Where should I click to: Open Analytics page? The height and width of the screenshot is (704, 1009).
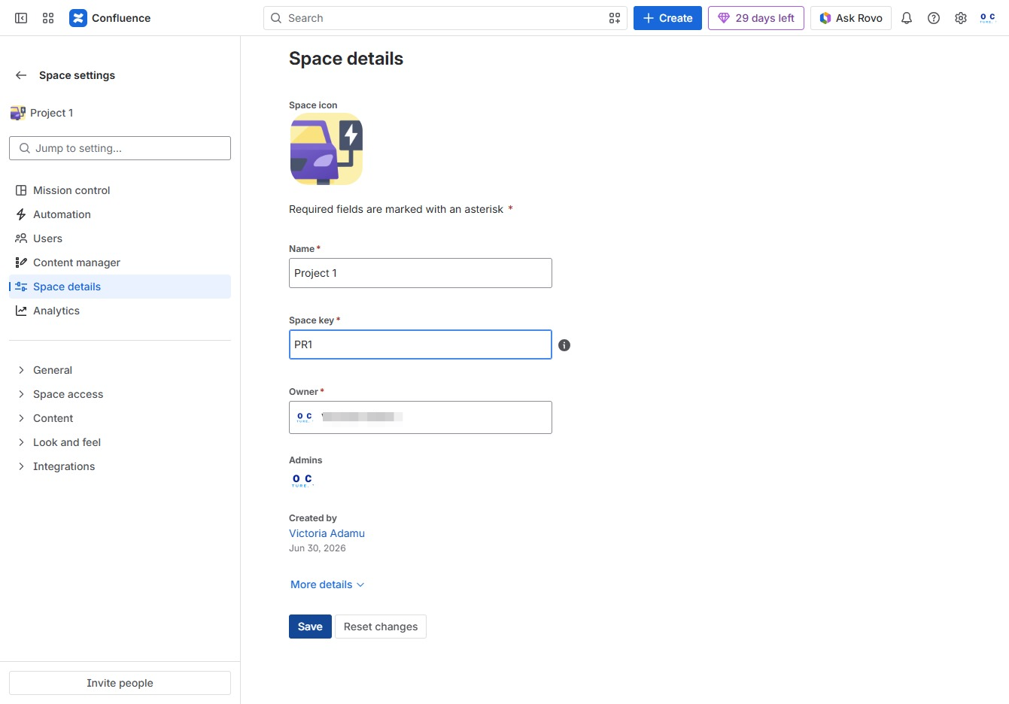(120, 311)
